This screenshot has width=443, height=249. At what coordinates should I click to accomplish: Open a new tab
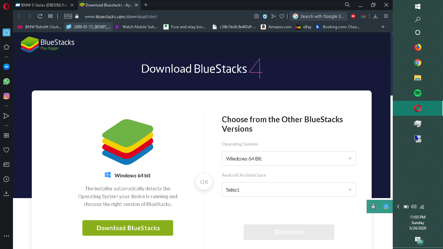coord(146,5)
